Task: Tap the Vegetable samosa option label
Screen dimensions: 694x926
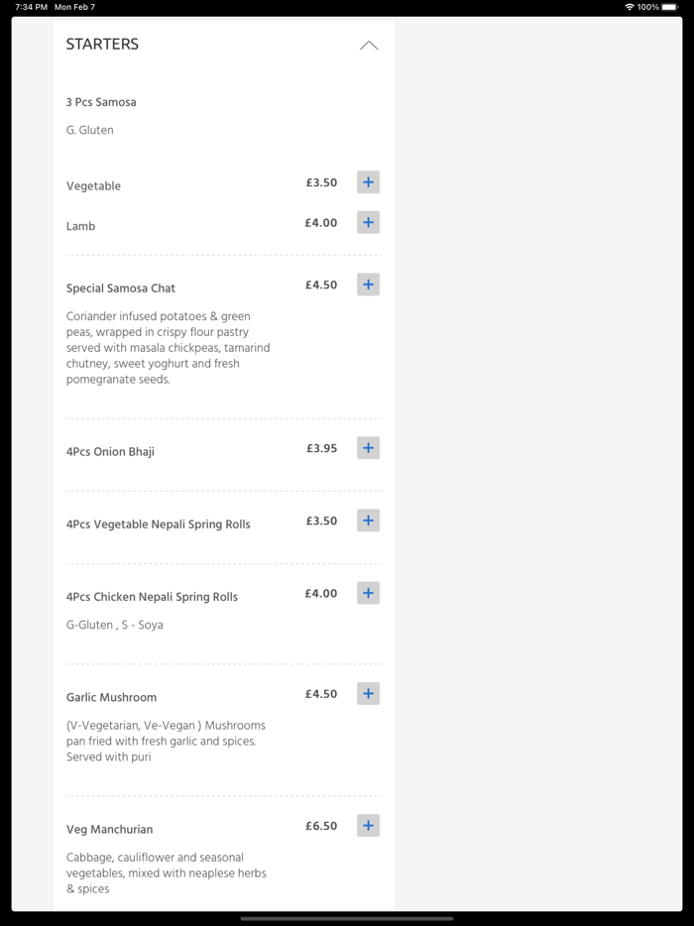Action: click(93, 186)
